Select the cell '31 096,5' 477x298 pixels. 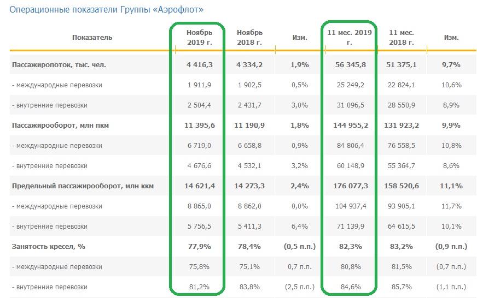coord(351,105)
